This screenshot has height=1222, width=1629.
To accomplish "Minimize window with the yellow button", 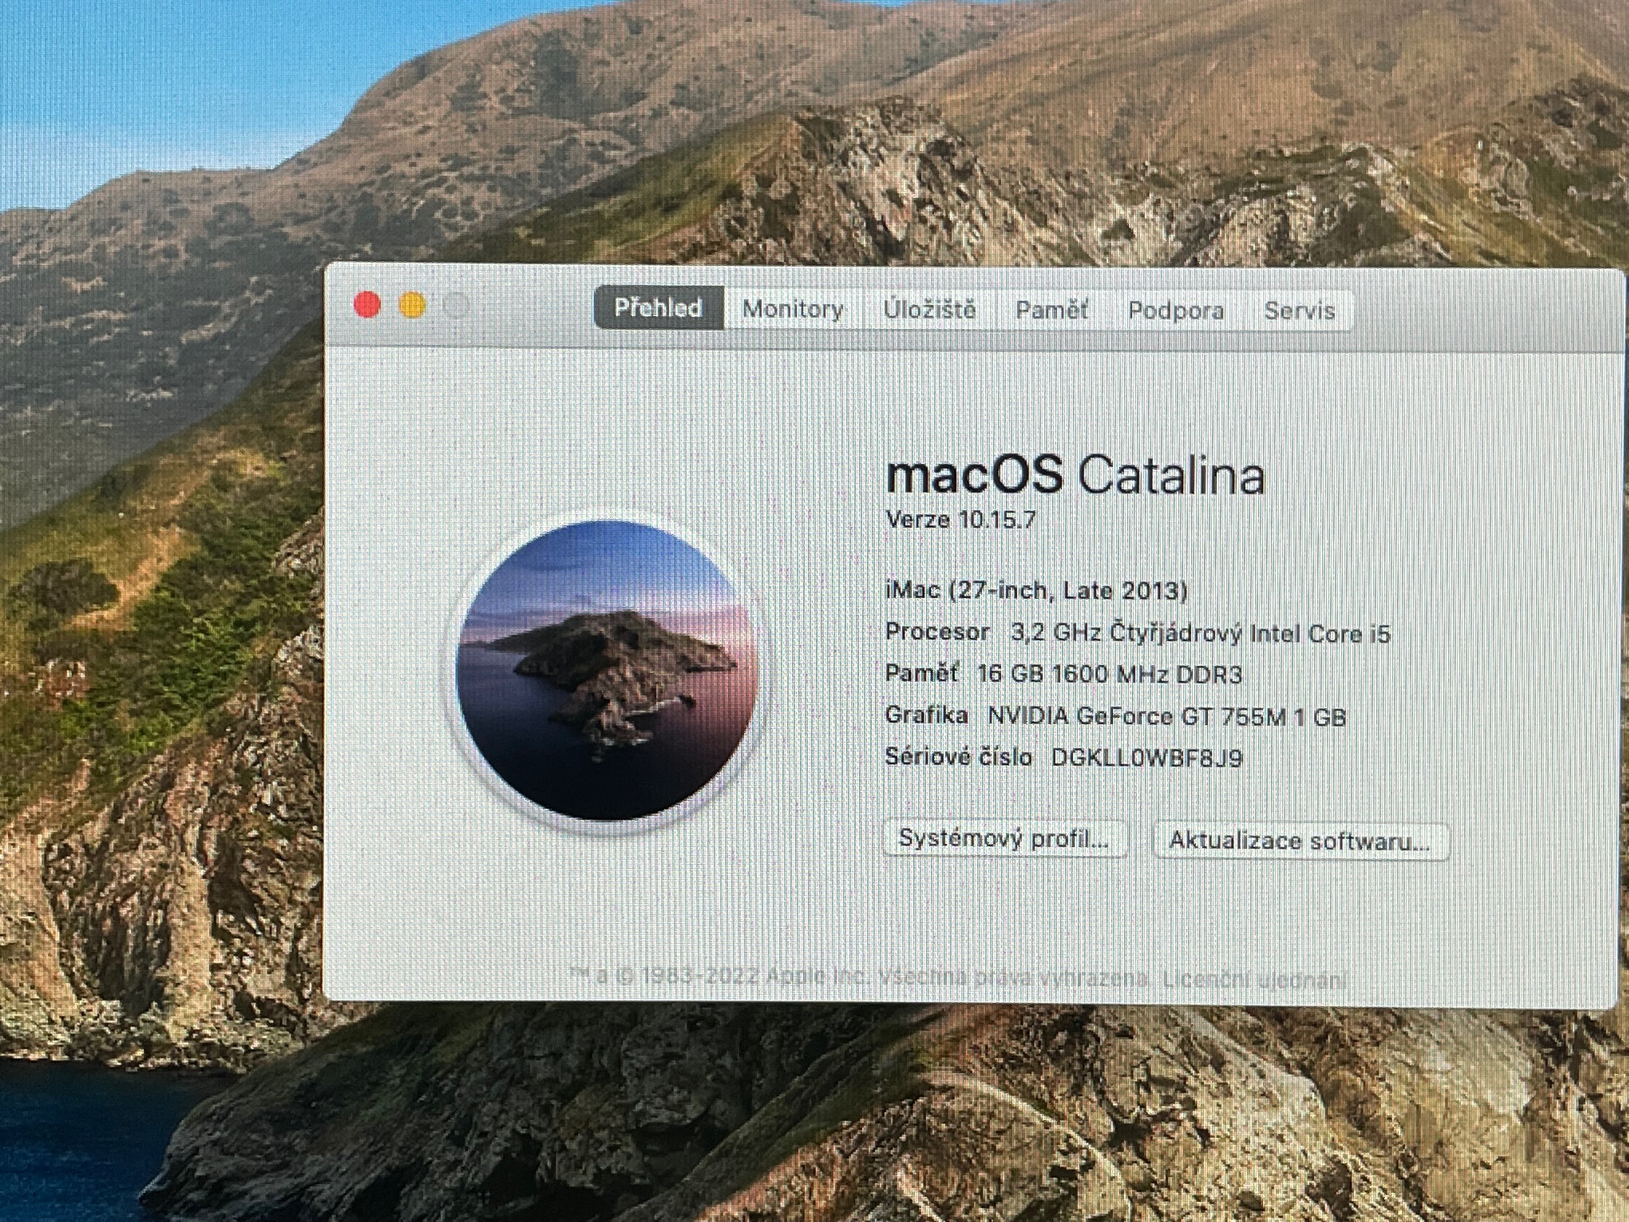I will 413,306.
